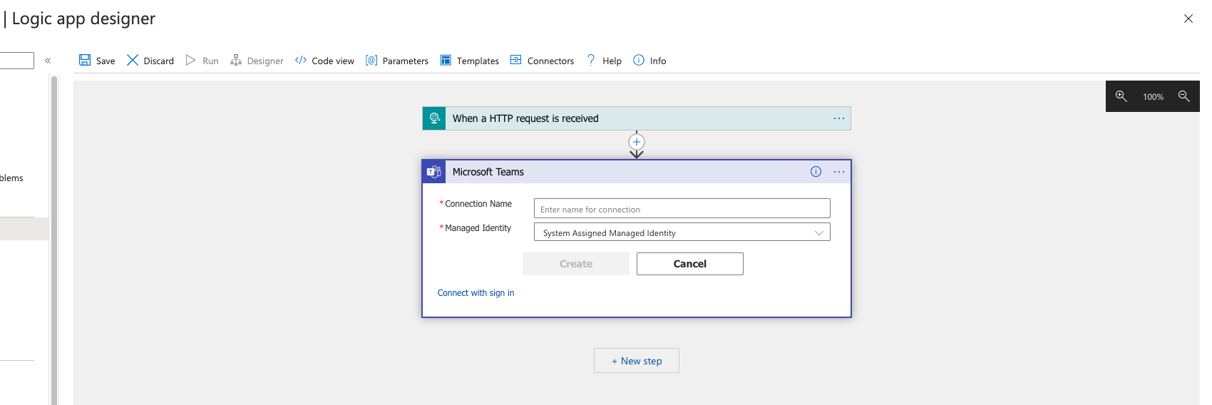Close the Logic app designer blade

tap(1188, 19)
